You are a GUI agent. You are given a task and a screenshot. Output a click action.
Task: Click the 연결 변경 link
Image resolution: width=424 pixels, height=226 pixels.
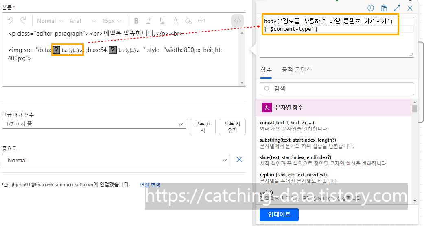tap(150, 185)
